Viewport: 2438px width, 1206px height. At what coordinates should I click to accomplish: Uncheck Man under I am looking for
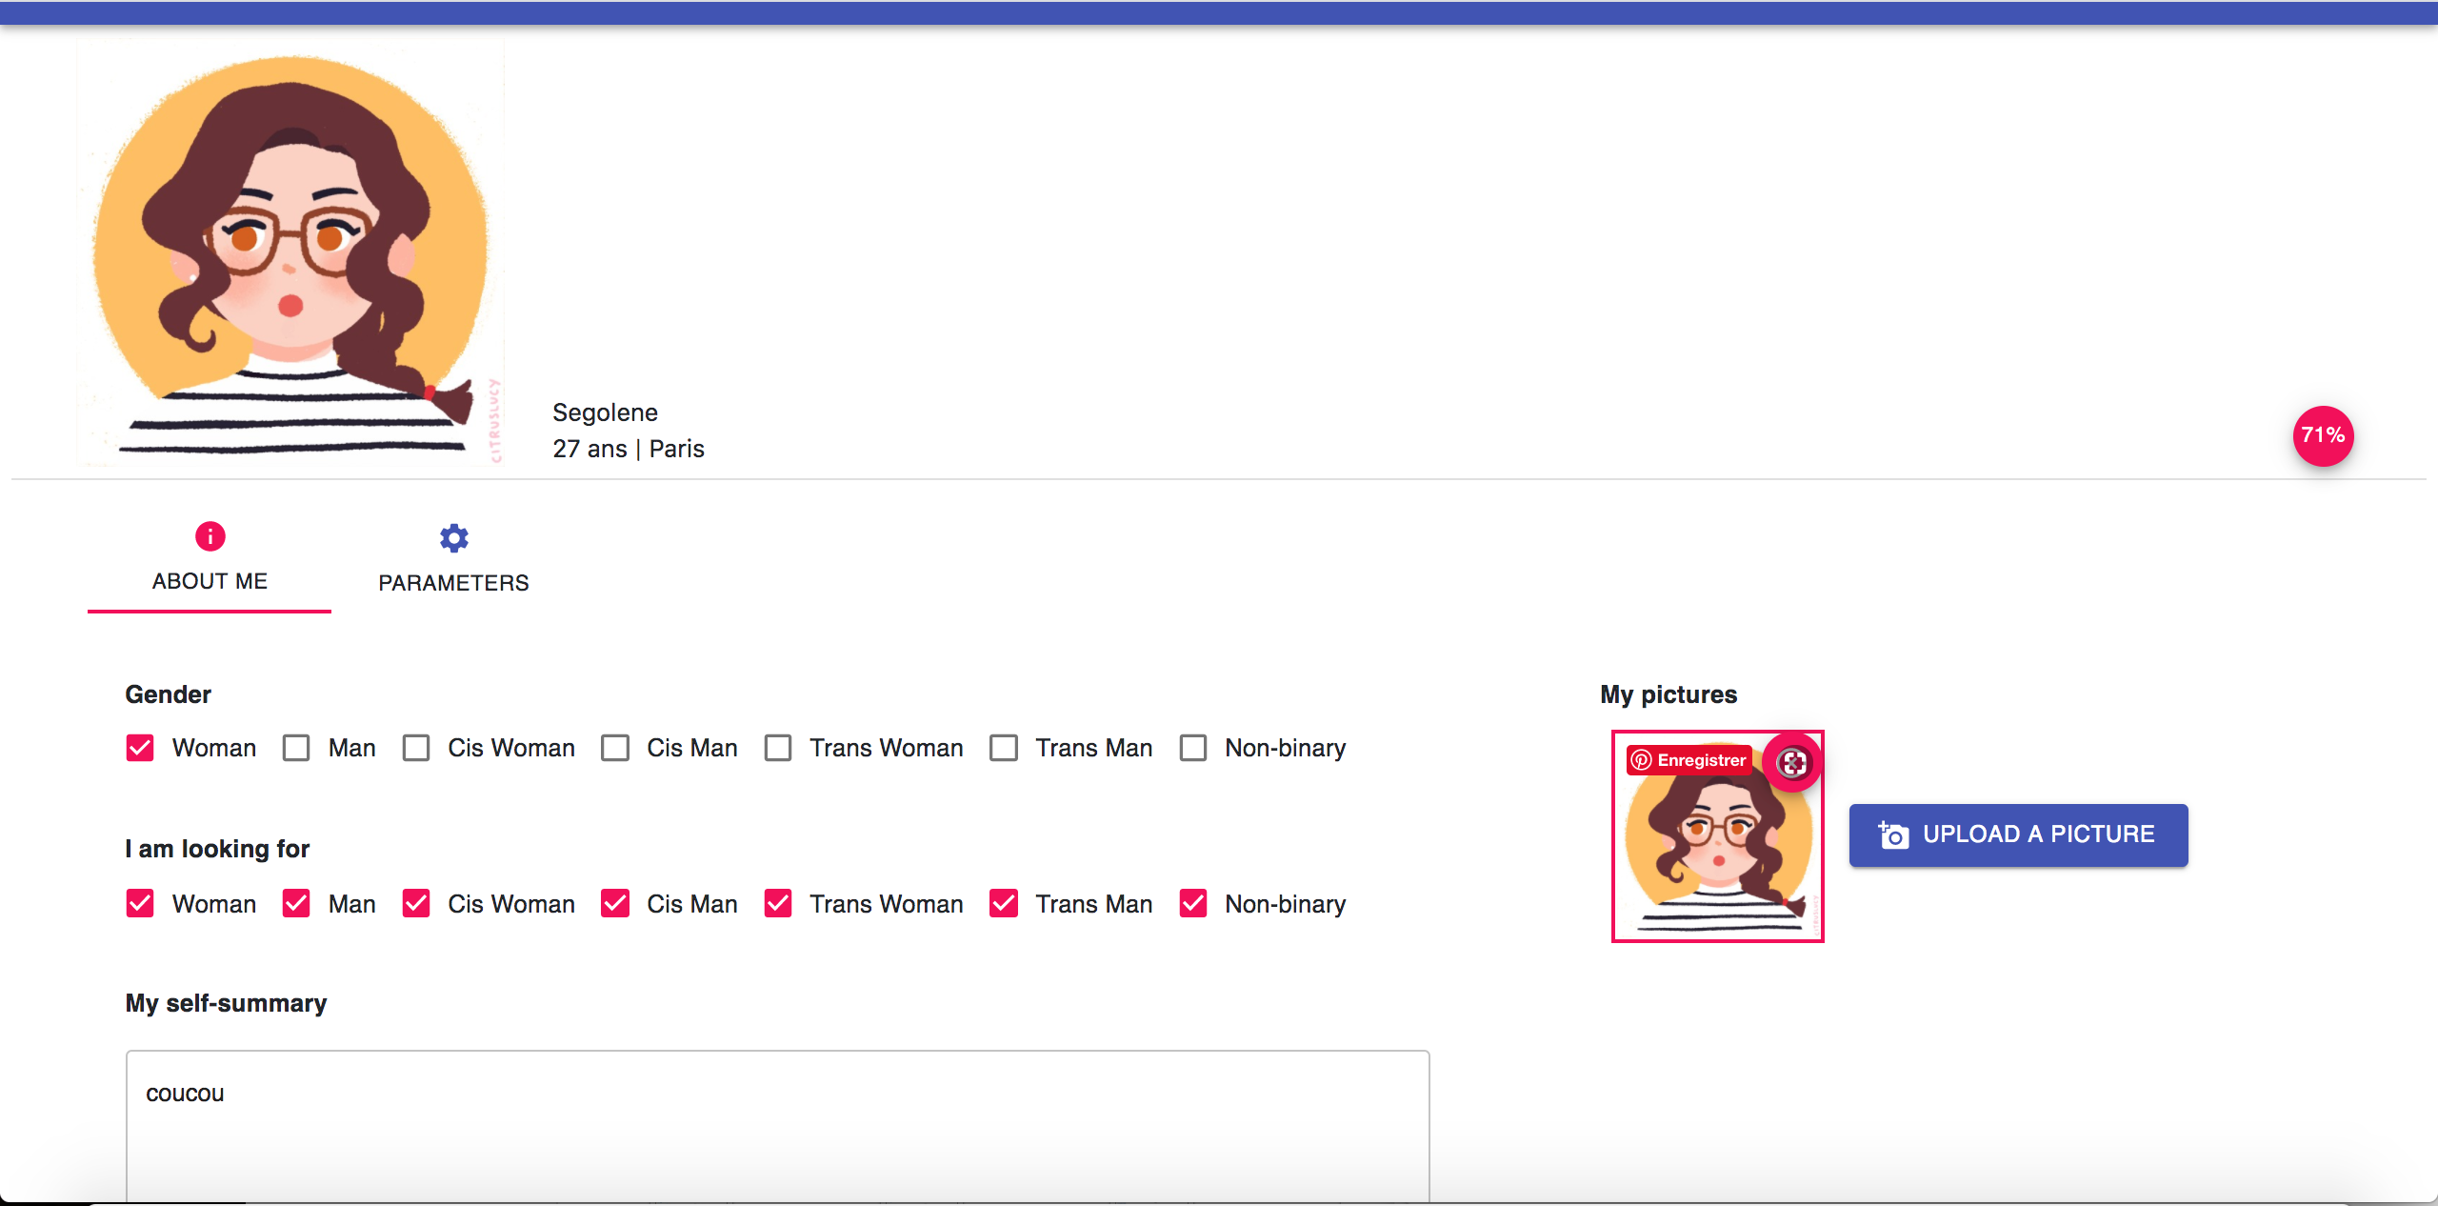click(296, 903)
